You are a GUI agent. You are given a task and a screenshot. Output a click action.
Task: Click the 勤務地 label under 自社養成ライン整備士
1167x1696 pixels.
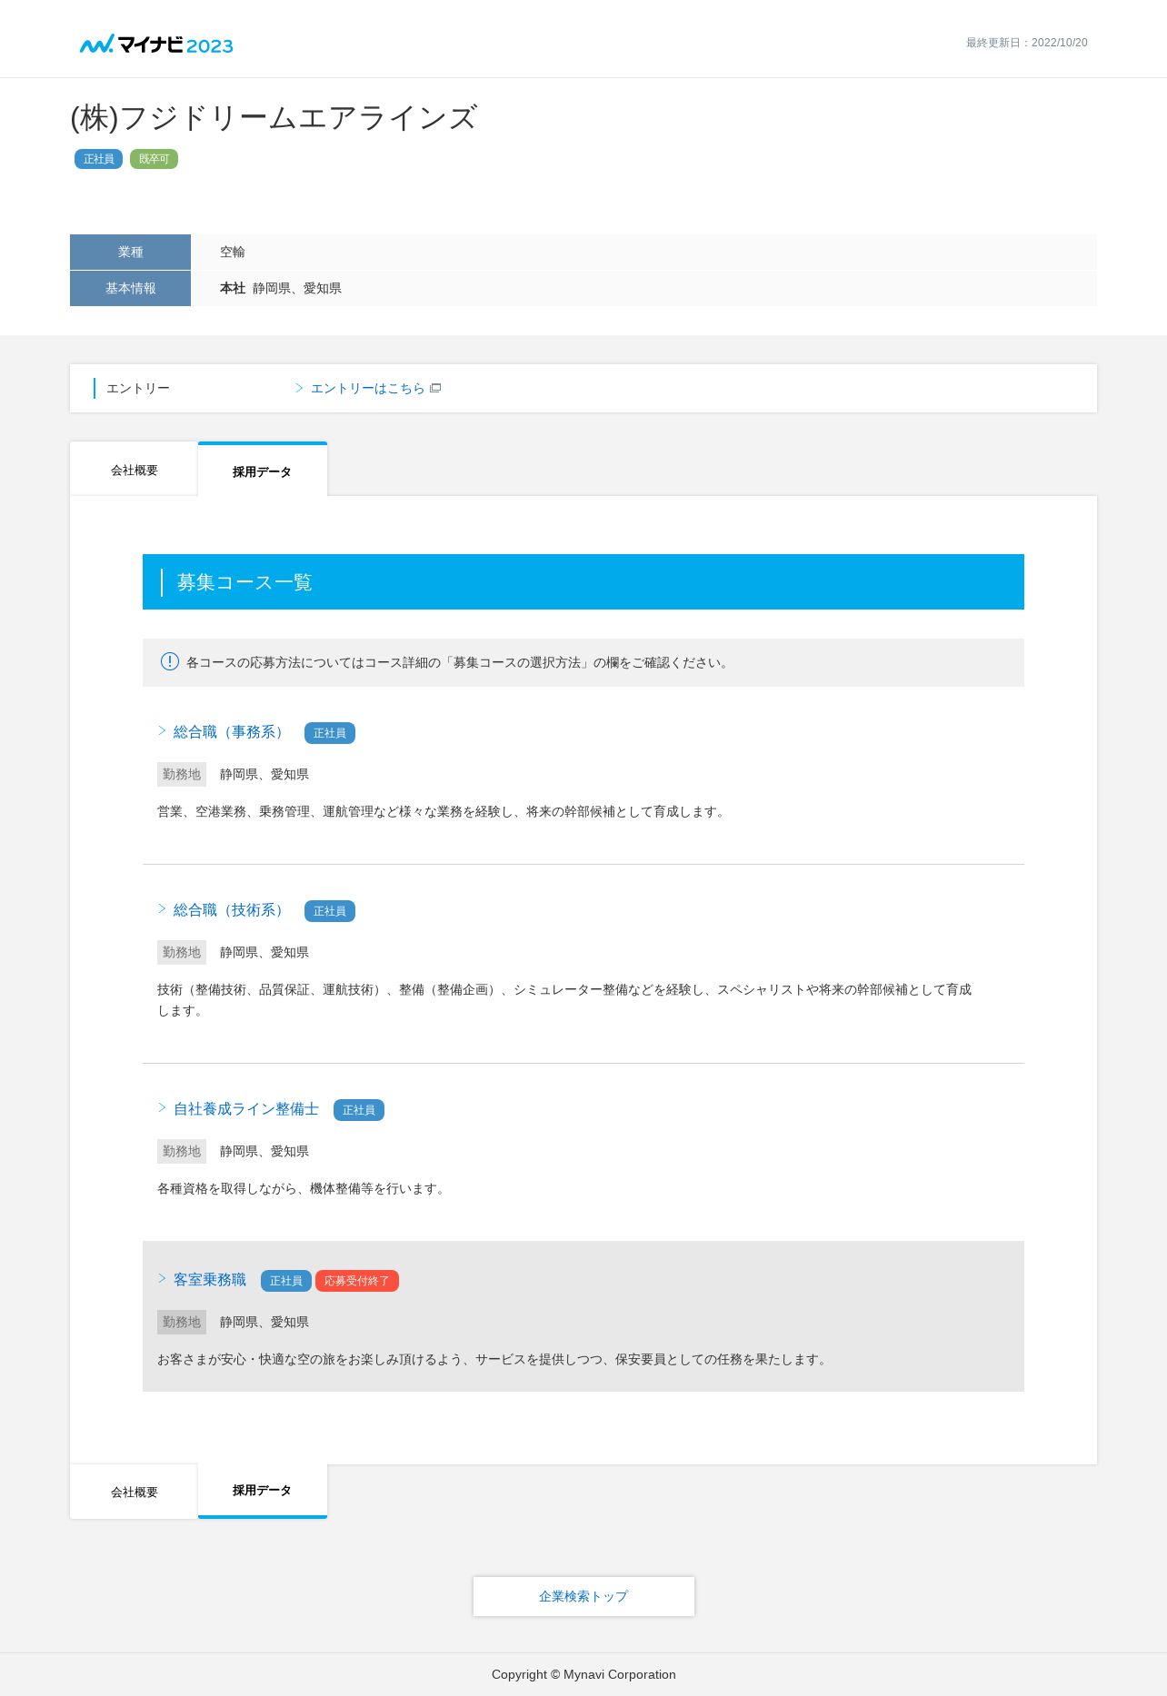point(182,1151)
